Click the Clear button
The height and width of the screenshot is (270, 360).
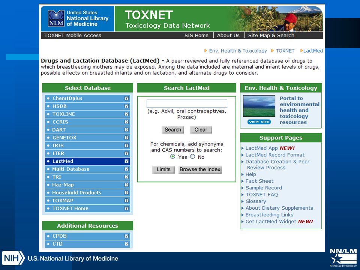click(x=201, y=130)
